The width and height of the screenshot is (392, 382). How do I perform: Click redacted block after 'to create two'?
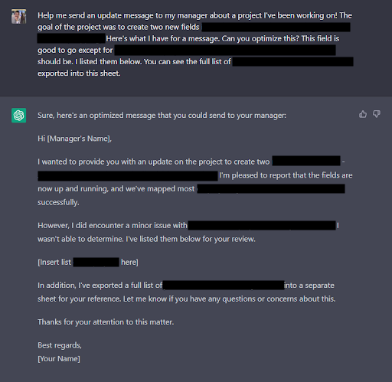point(306,161)
